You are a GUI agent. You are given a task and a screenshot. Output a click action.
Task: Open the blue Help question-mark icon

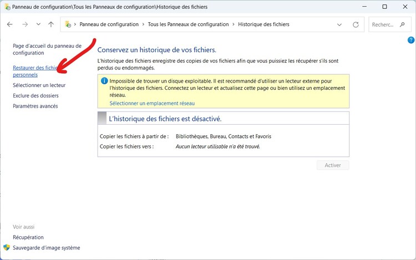[411, 40]
